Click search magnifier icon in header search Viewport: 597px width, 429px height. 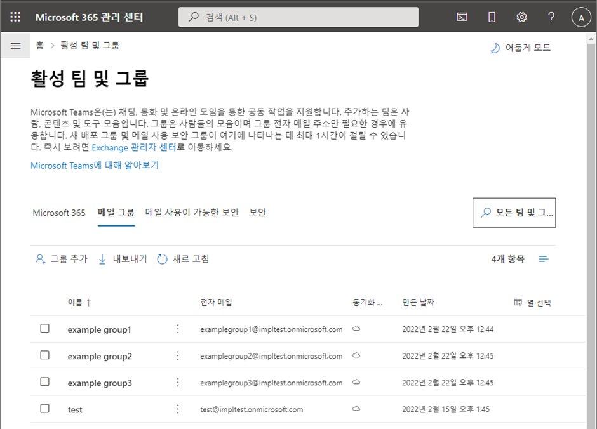pos(194,16)
